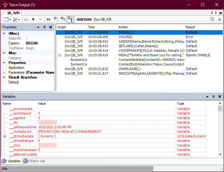Collapse the MENU action row in trace
This screenshot has width=224, height=172.
60,55
